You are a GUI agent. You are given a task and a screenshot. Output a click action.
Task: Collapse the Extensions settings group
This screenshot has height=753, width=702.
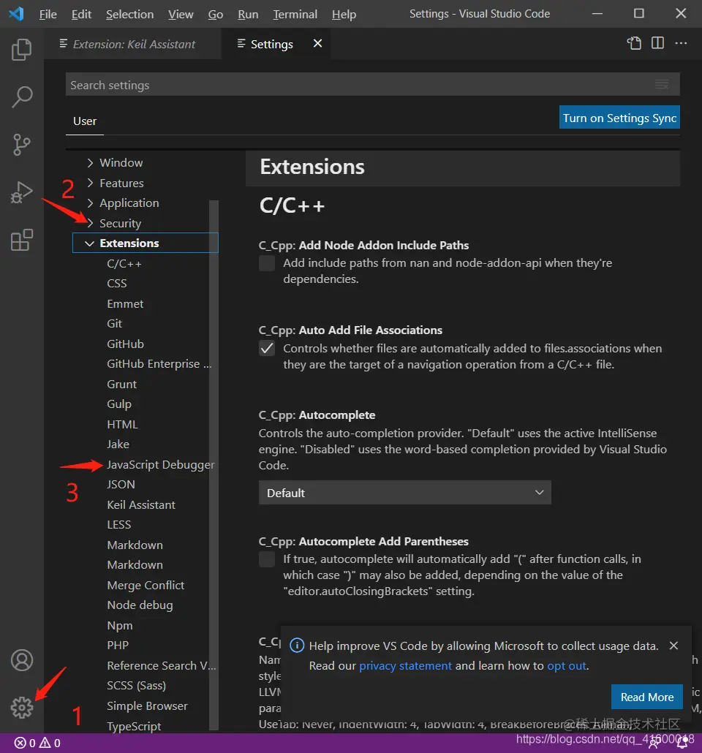pyautogui.click(x=89, y=243)
